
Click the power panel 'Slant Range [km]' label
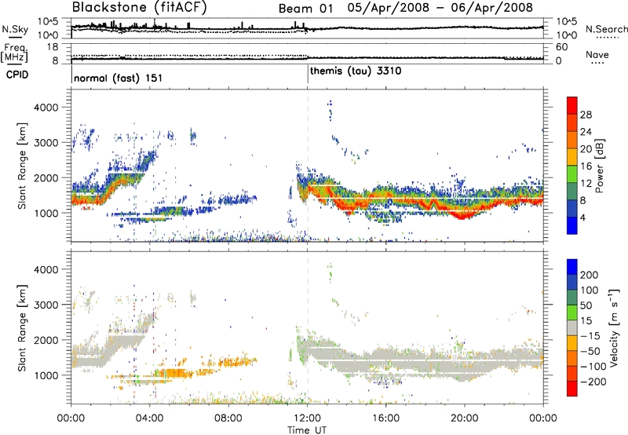21,166
